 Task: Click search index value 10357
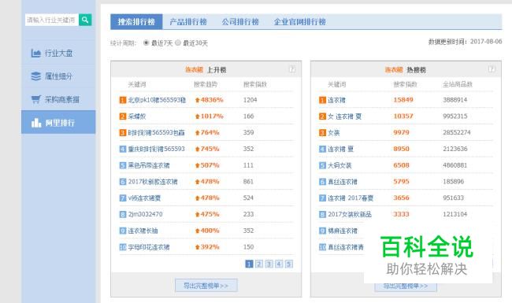click(x=403, y=116)
